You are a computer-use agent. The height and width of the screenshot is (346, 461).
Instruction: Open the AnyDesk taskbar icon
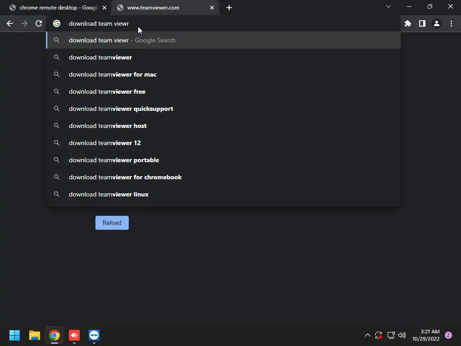74,335
